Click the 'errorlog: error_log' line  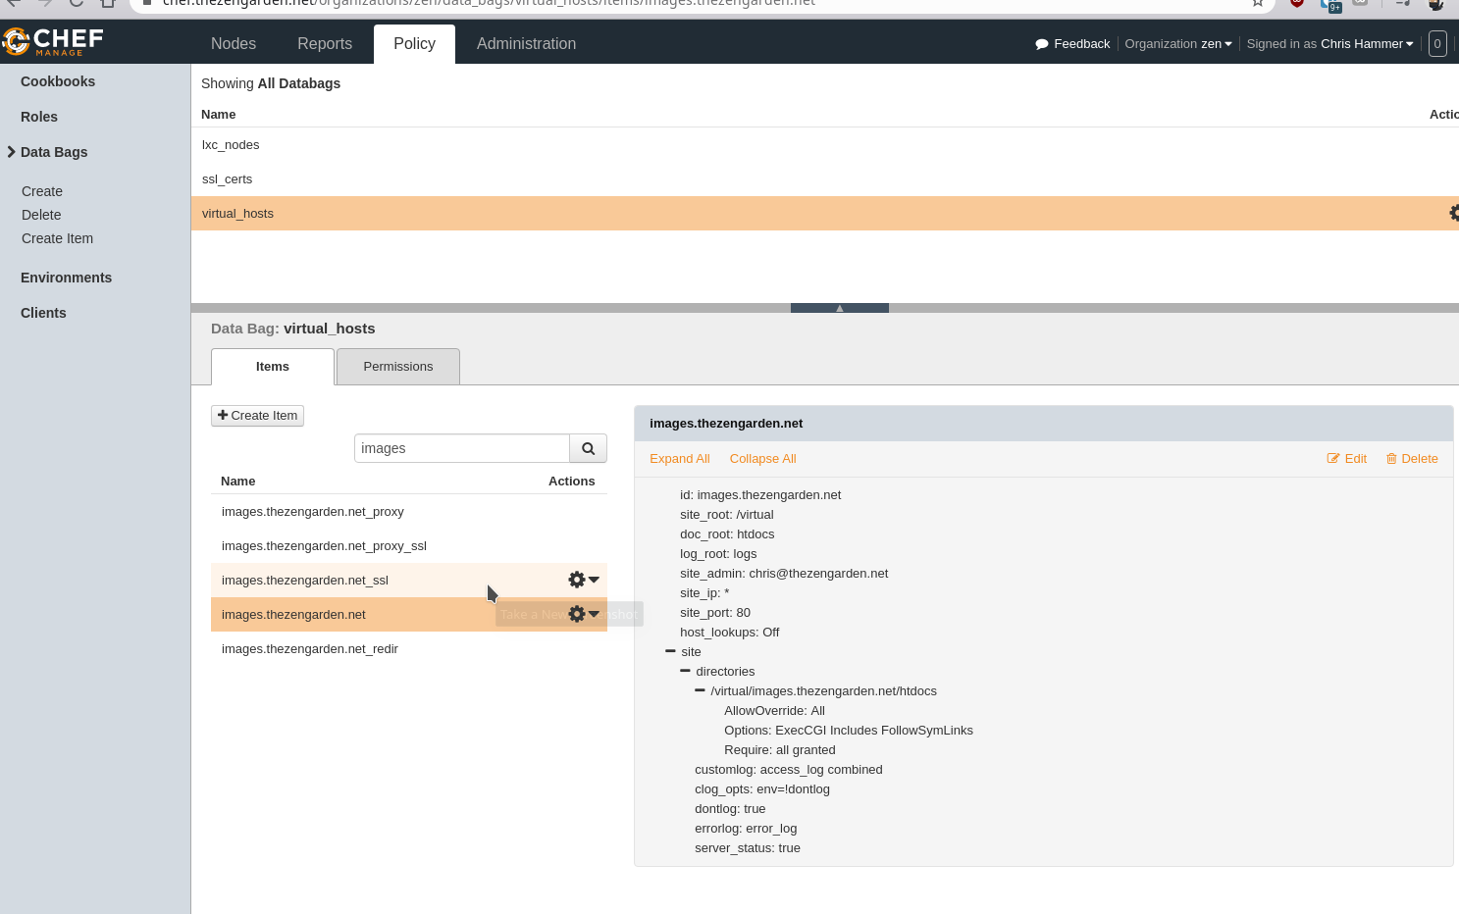click(746, 829)
